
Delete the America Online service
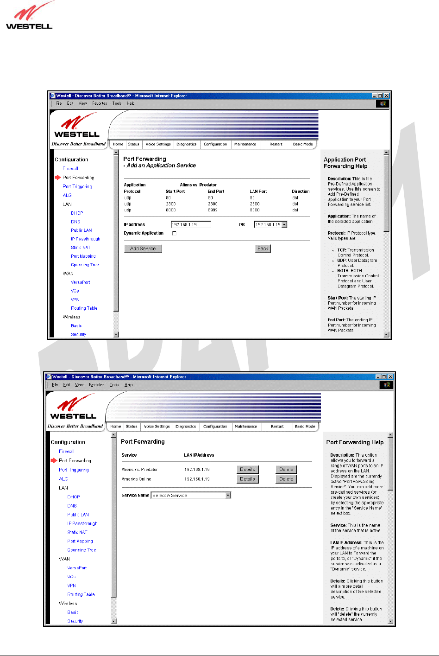(286, 479)
